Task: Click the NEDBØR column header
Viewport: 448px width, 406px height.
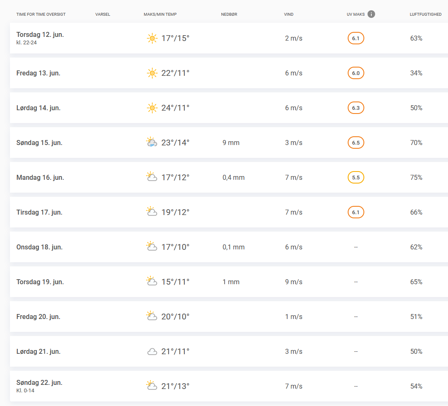Action: pyautogui.click(x=229, y=14)
